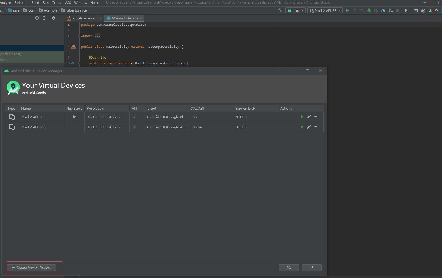
Task: Click the refresh button in AVD Manager
Action: 289,268
